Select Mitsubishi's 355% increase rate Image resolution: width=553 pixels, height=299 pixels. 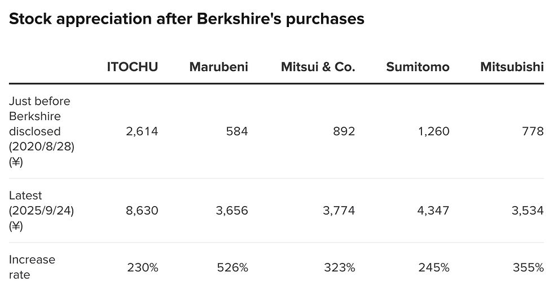click(528, 267)
